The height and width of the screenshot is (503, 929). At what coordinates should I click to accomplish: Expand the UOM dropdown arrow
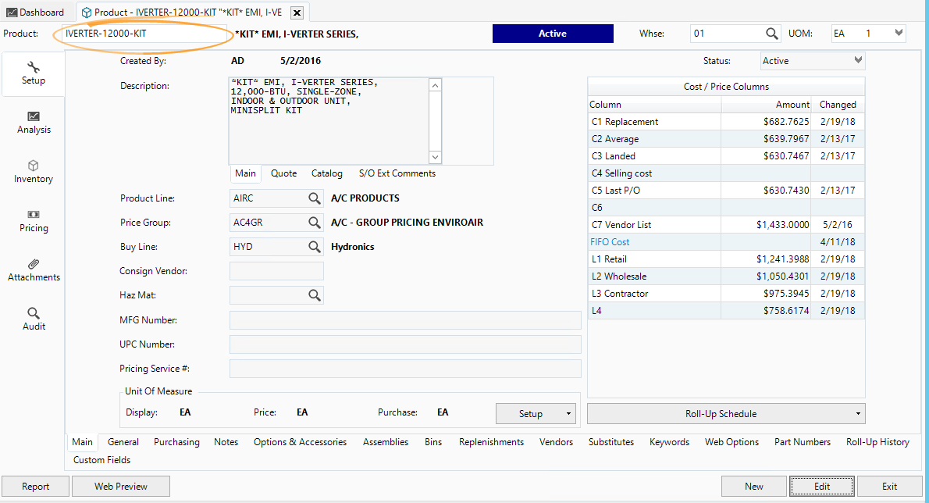899,34
